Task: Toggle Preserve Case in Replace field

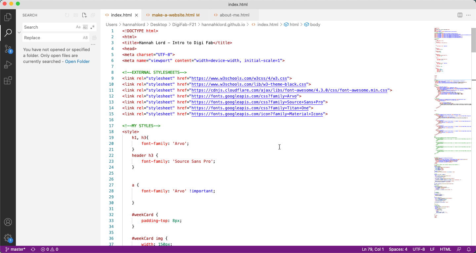Action: point(85,38)
